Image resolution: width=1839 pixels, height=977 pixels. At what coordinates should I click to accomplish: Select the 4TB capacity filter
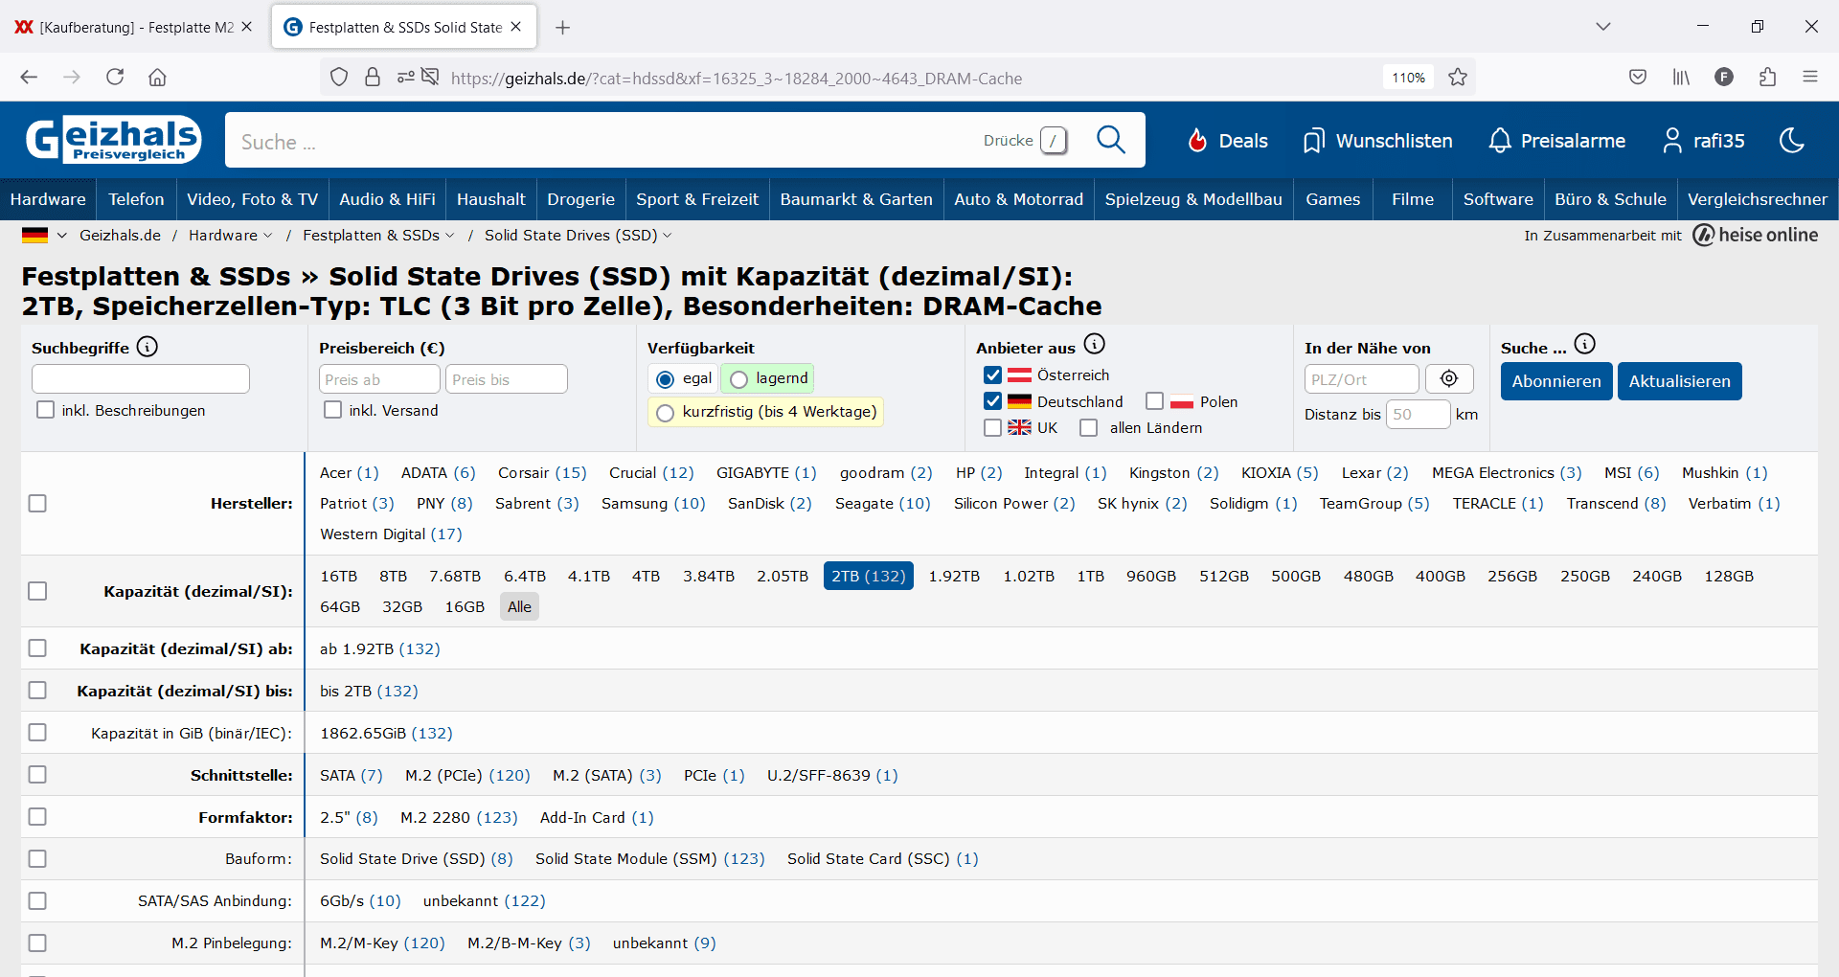click(x=646, y=577)
